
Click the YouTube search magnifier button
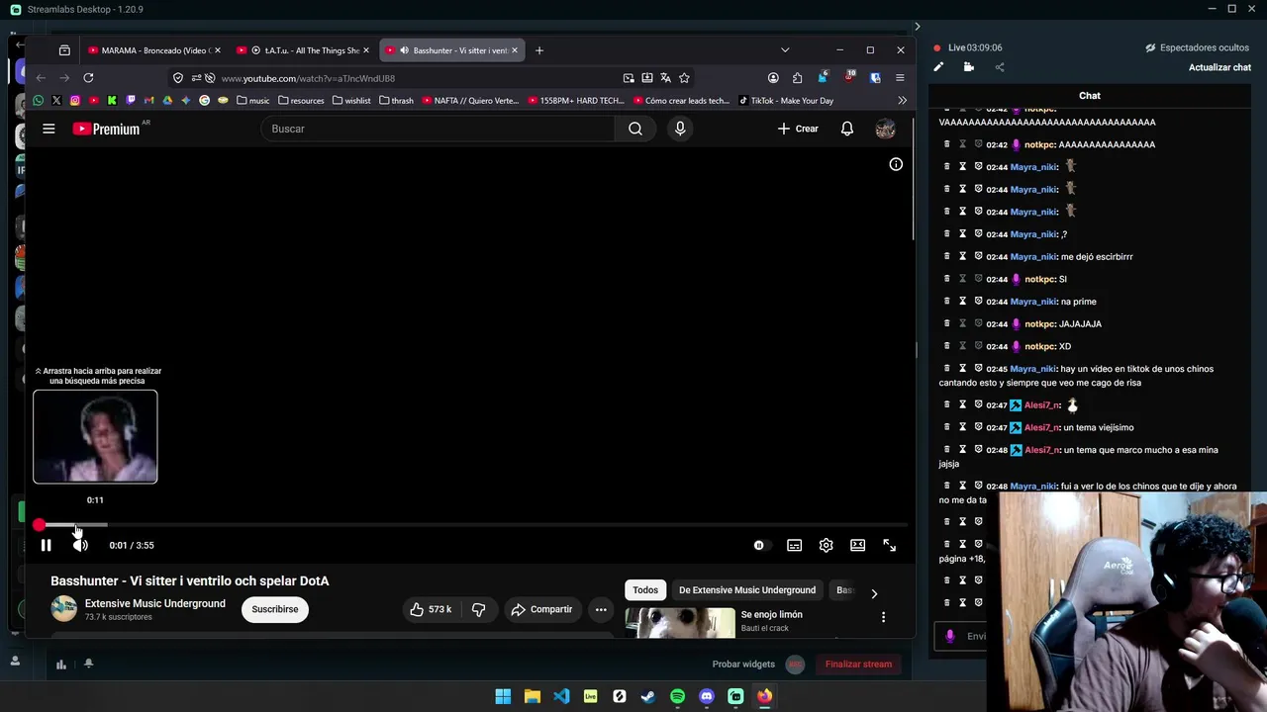(x=635, y=129)
